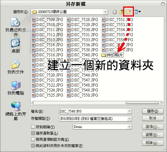Click the horizontal scrollbar thumb in file list

point(142,103)
